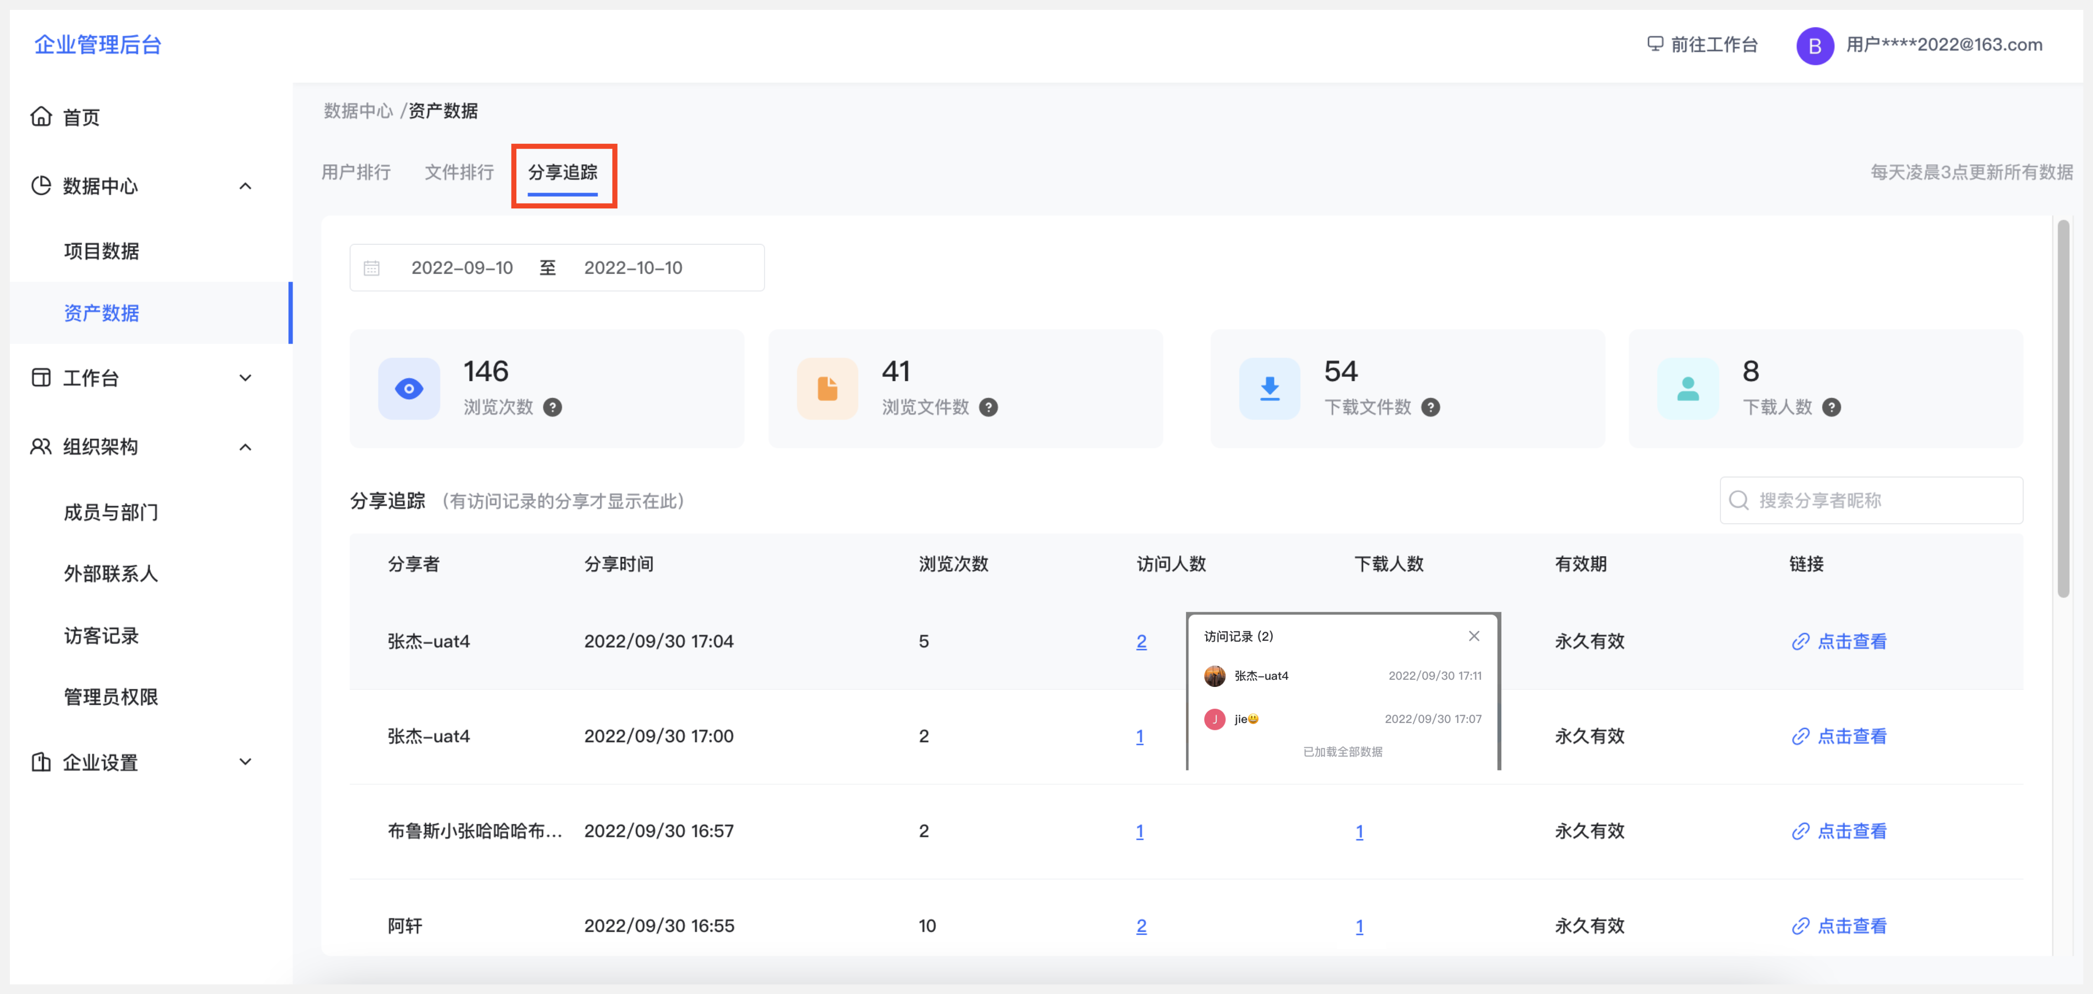
Task: Switch to 文件排行 tab
Action: click(460, 172)
